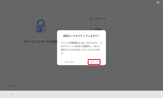This screenshot has width=163, height=98.
Task: Click the デバイスパスワードの設定 heading
Action: pyautogui.click(x=40, y=42)
